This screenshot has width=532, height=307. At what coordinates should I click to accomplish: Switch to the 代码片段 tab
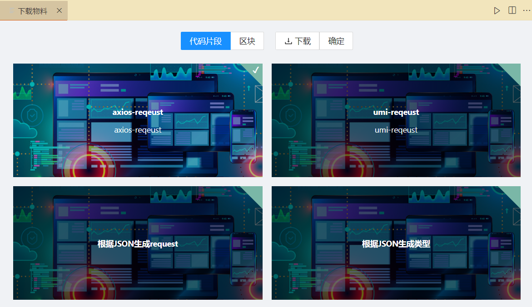(x=206, y=41)
